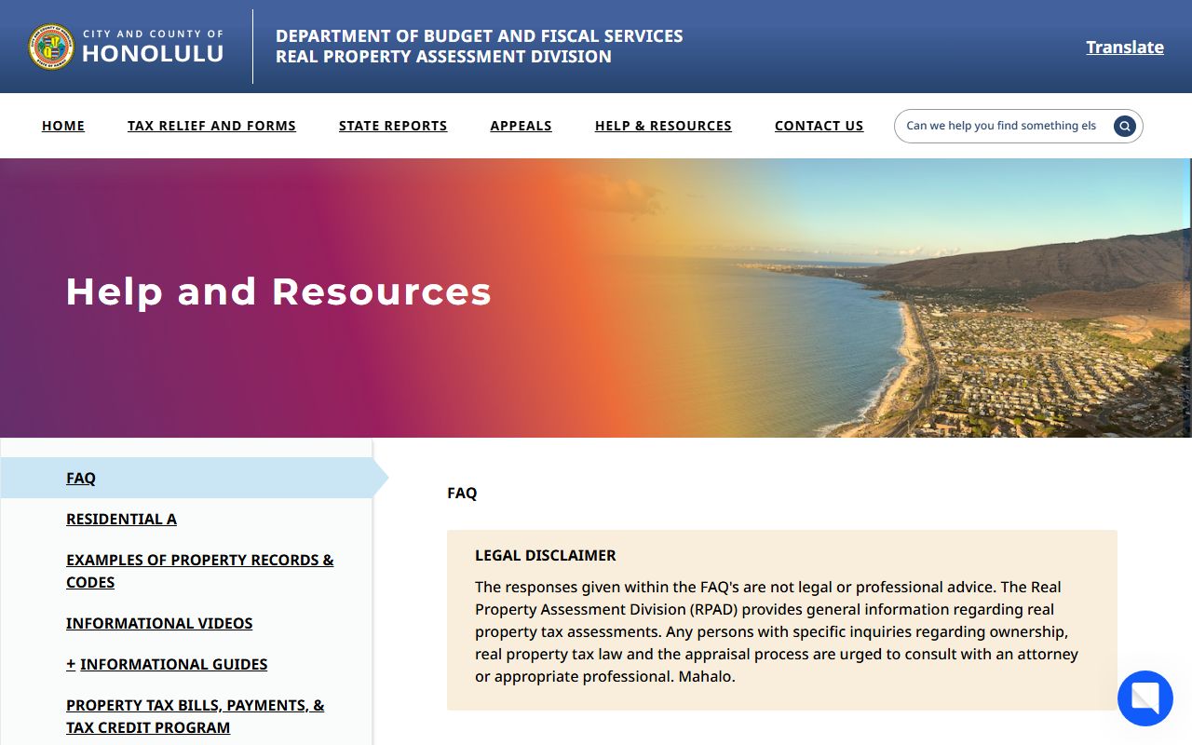Click the HONOLULU wordmark text
Viewport: 1192px width, 745px height.
tap(153, 54)
